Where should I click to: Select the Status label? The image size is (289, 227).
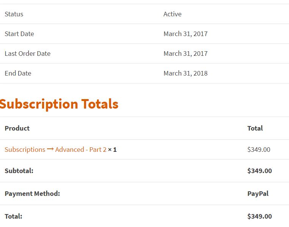[14, 14]
